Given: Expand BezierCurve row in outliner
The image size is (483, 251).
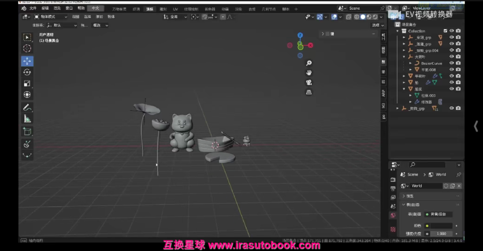Looking at the screenshot, I should pos(410,63).
